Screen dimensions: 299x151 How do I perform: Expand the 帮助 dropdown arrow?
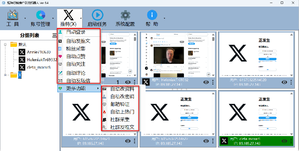(x=164, y=19)
